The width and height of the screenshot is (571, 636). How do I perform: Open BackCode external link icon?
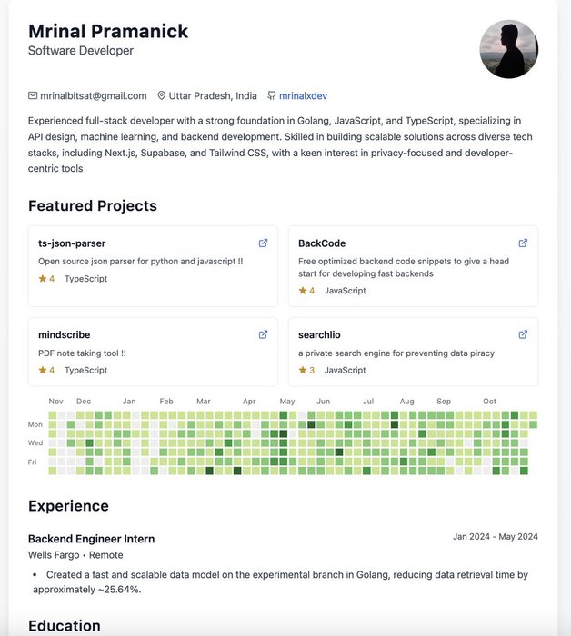point(523,243)
